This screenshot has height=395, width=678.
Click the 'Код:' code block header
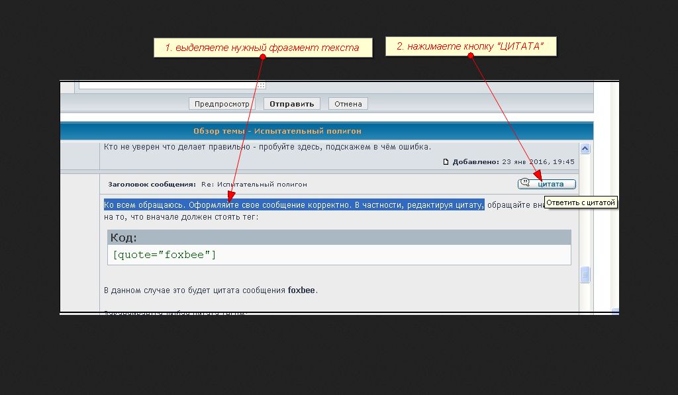[124, 238]
